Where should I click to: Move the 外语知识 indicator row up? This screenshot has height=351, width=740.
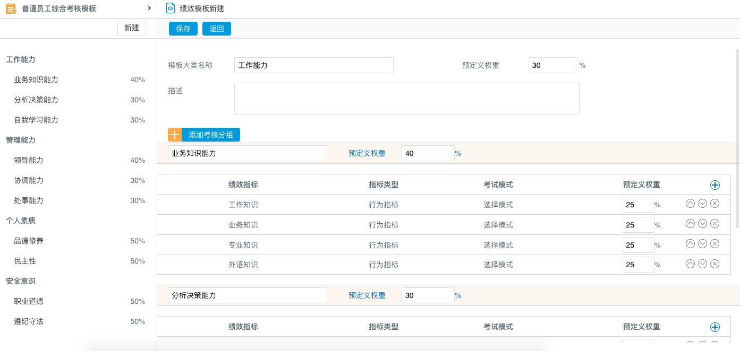[690, 264]
